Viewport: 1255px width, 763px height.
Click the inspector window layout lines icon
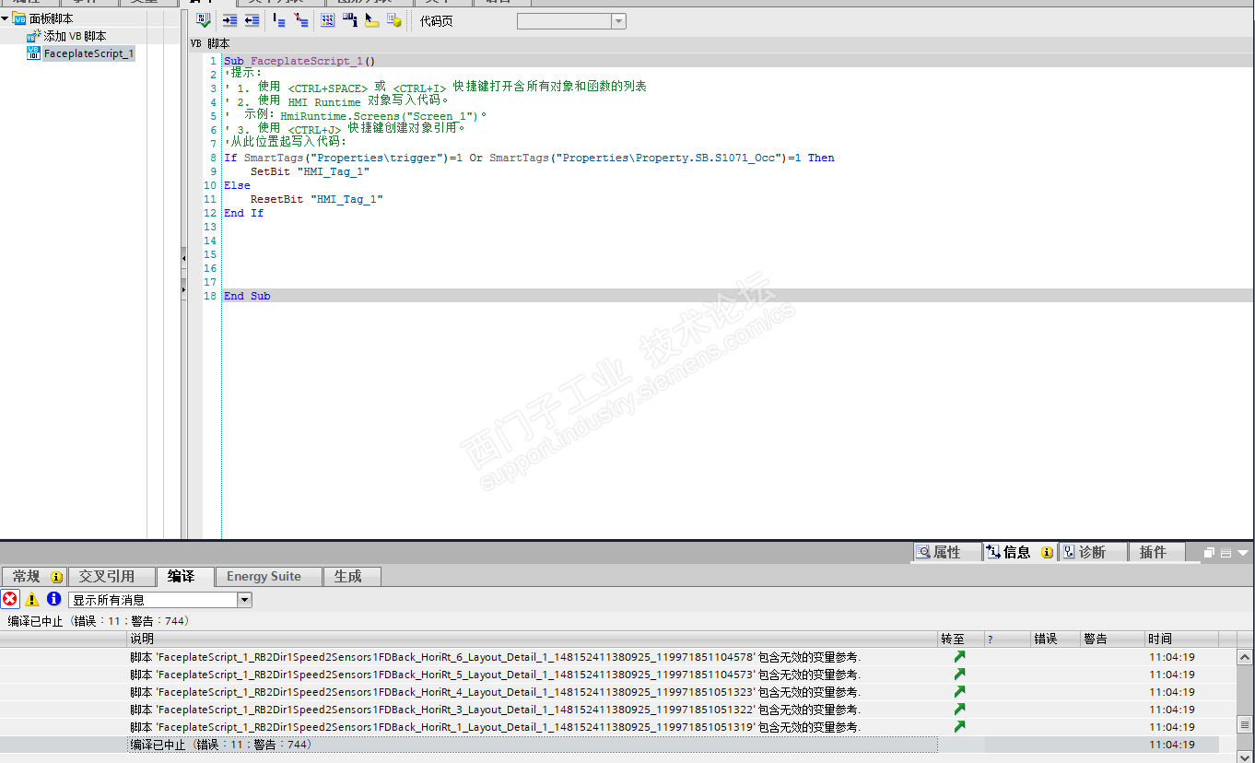tap(1226, 553)
